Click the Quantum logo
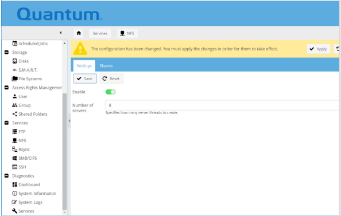Screen dimensions: 341x216 pyautogui.click(x=59, y=14)
